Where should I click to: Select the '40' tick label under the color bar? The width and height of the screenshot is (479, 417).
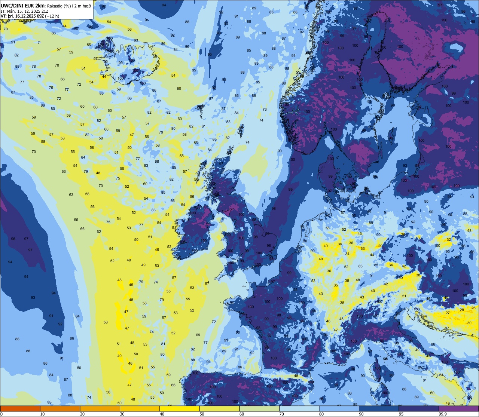pos(162,414)
